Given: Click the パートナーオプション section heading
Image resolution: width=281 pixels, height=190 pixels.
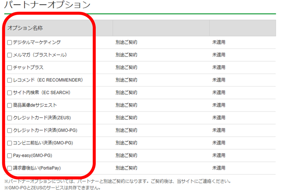Looking at the screenshot, I should tap(45, 5).
